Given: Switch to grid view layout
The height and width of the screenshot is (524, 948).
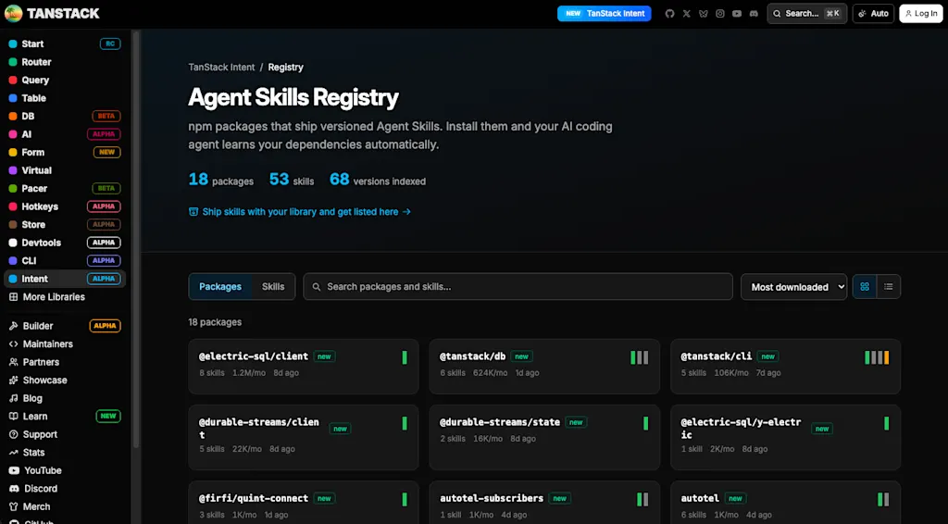Looking at the screenshot, I should click(865, 286).
